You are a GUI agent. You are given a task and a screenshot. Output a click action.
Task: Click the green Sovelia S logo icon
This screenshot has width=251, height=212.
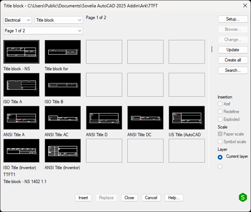click(243, 197)
